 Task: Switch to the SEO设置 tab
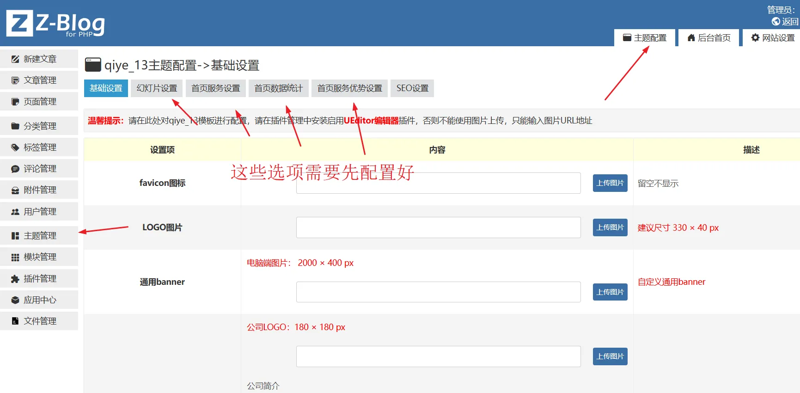click(x=412, y=88)
